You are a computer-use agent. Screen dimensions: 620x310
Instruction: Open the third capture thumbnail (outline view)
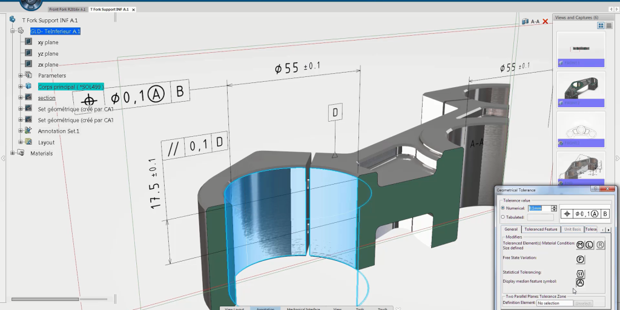581,130
